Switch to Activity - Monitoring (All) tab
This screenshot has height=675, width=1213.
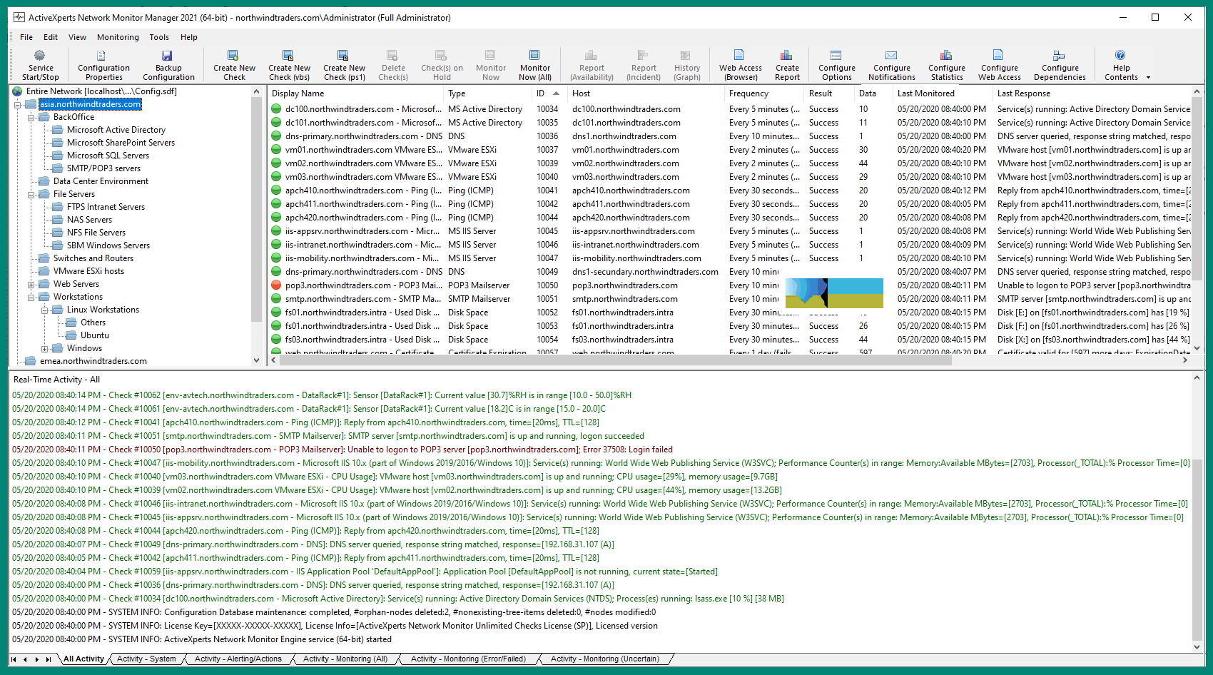pos(345,659)
